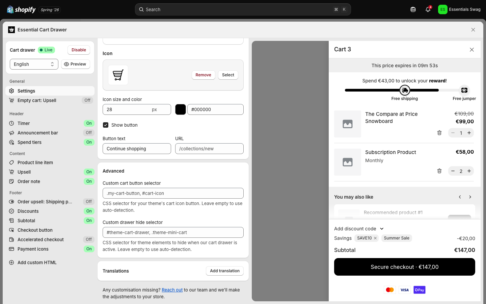Toggle the Spend tiers On badge

click(x=89, y=142)
